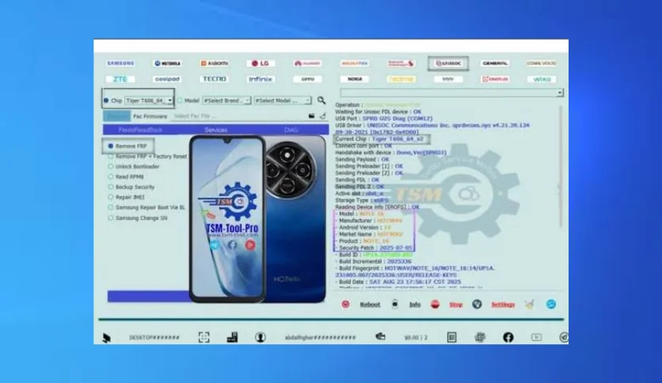Click the folder icon to browse Pac file

(x=311, y=116)
